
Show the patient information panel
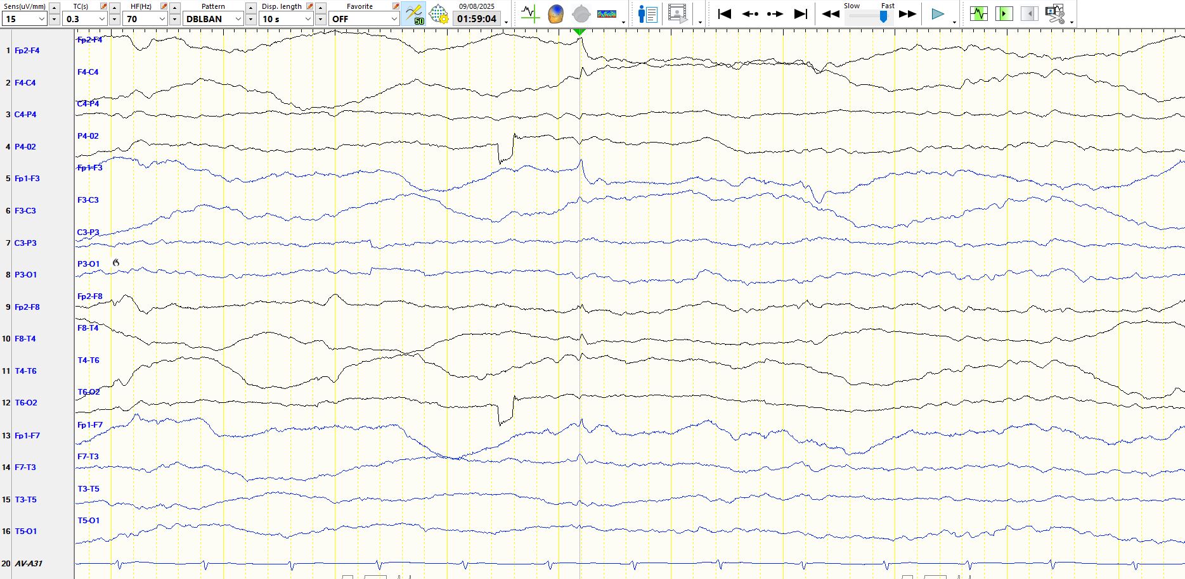coord(647,14)
